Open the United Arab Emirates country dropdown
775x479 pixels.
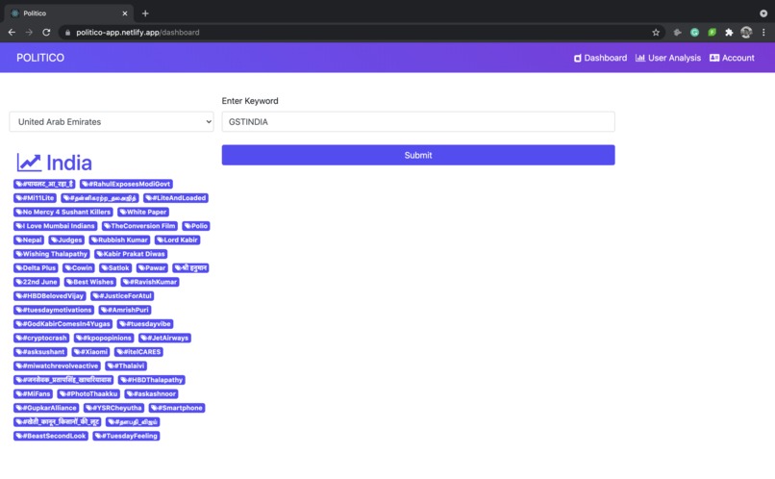112,121
